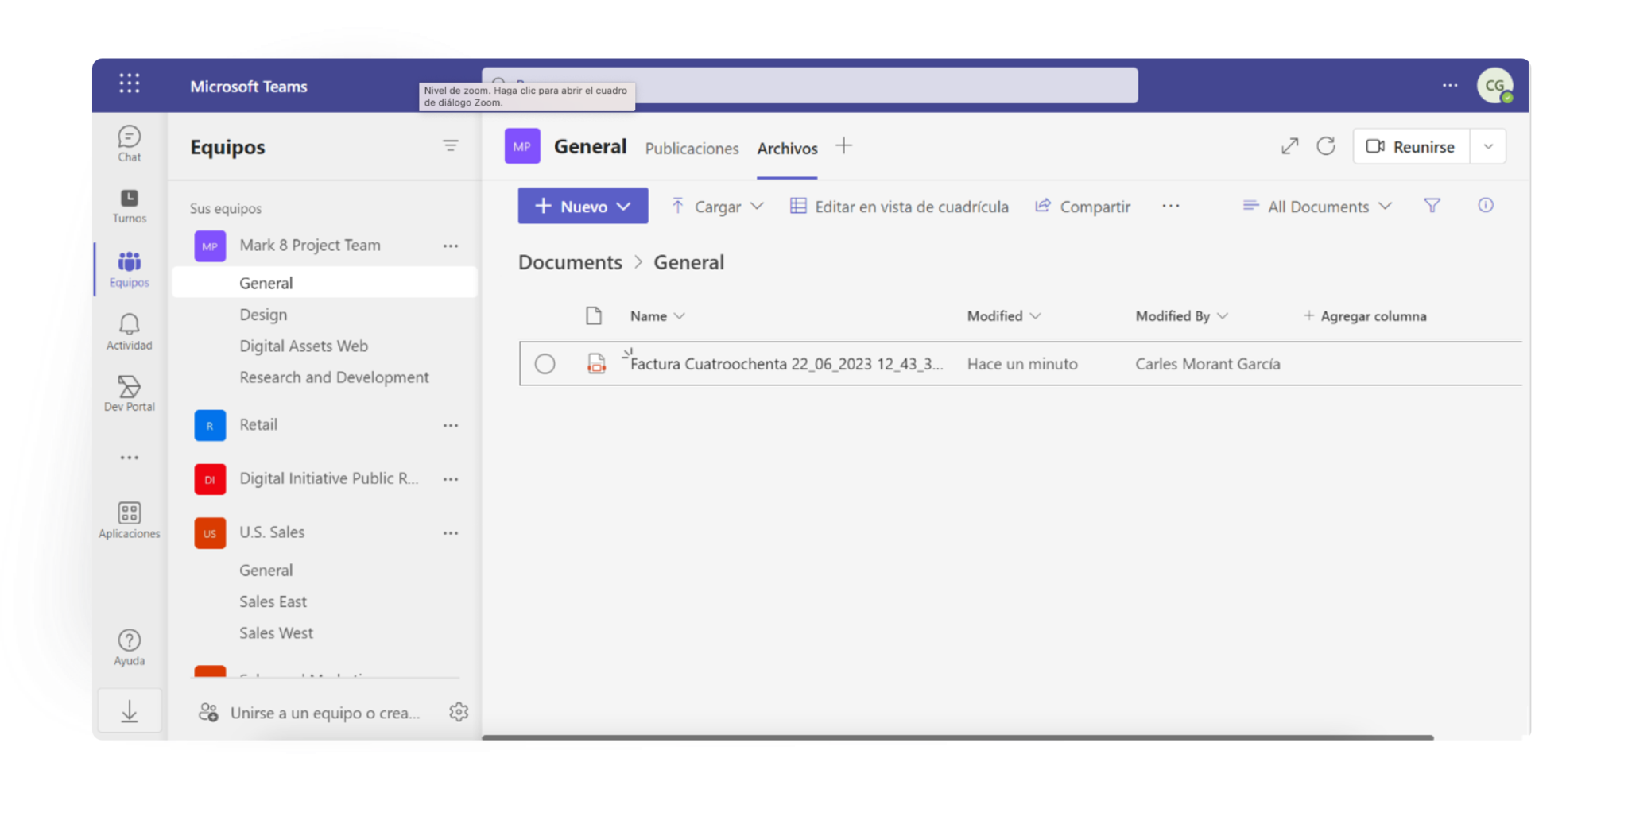Open the Cargar upload dropdown
The height and width of the screenshot is (820, 1628).
(717, 207)
